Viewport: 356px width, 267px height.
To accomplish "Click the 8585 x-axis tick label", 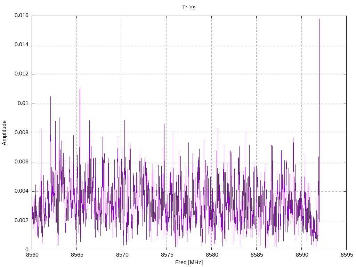I will [256, 256].
